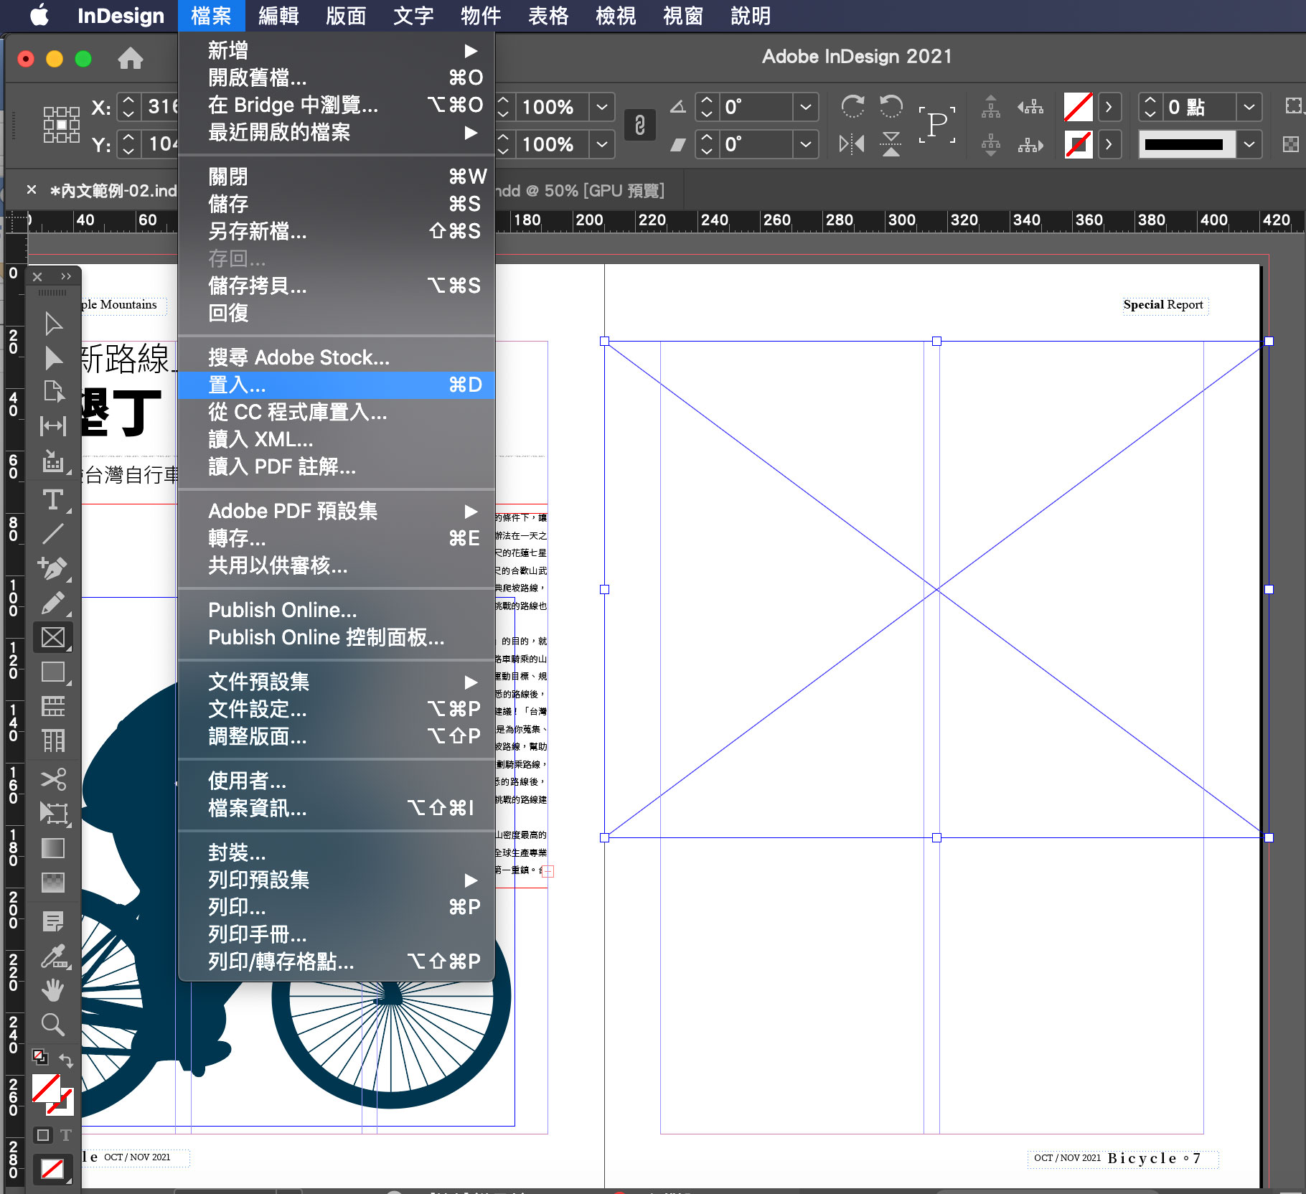The height and width of the screenshot is (1194, 1306).
Task: Swap fill and stroke arrows
Action: click(66, 1060)
